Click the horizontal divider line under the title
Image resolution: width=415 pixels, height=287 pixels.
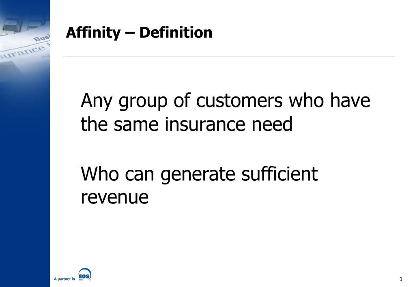click(230, 57)
